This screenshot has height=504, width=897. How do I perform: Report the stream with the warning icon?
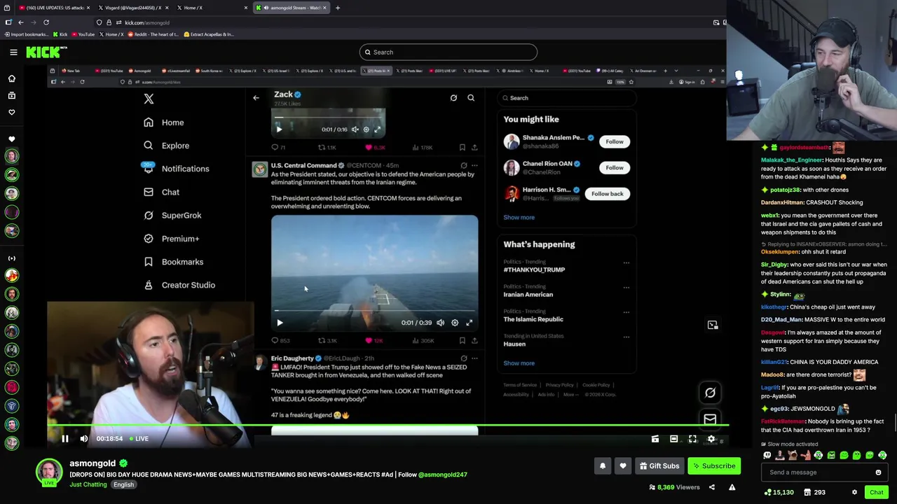[x=732, y=487]
